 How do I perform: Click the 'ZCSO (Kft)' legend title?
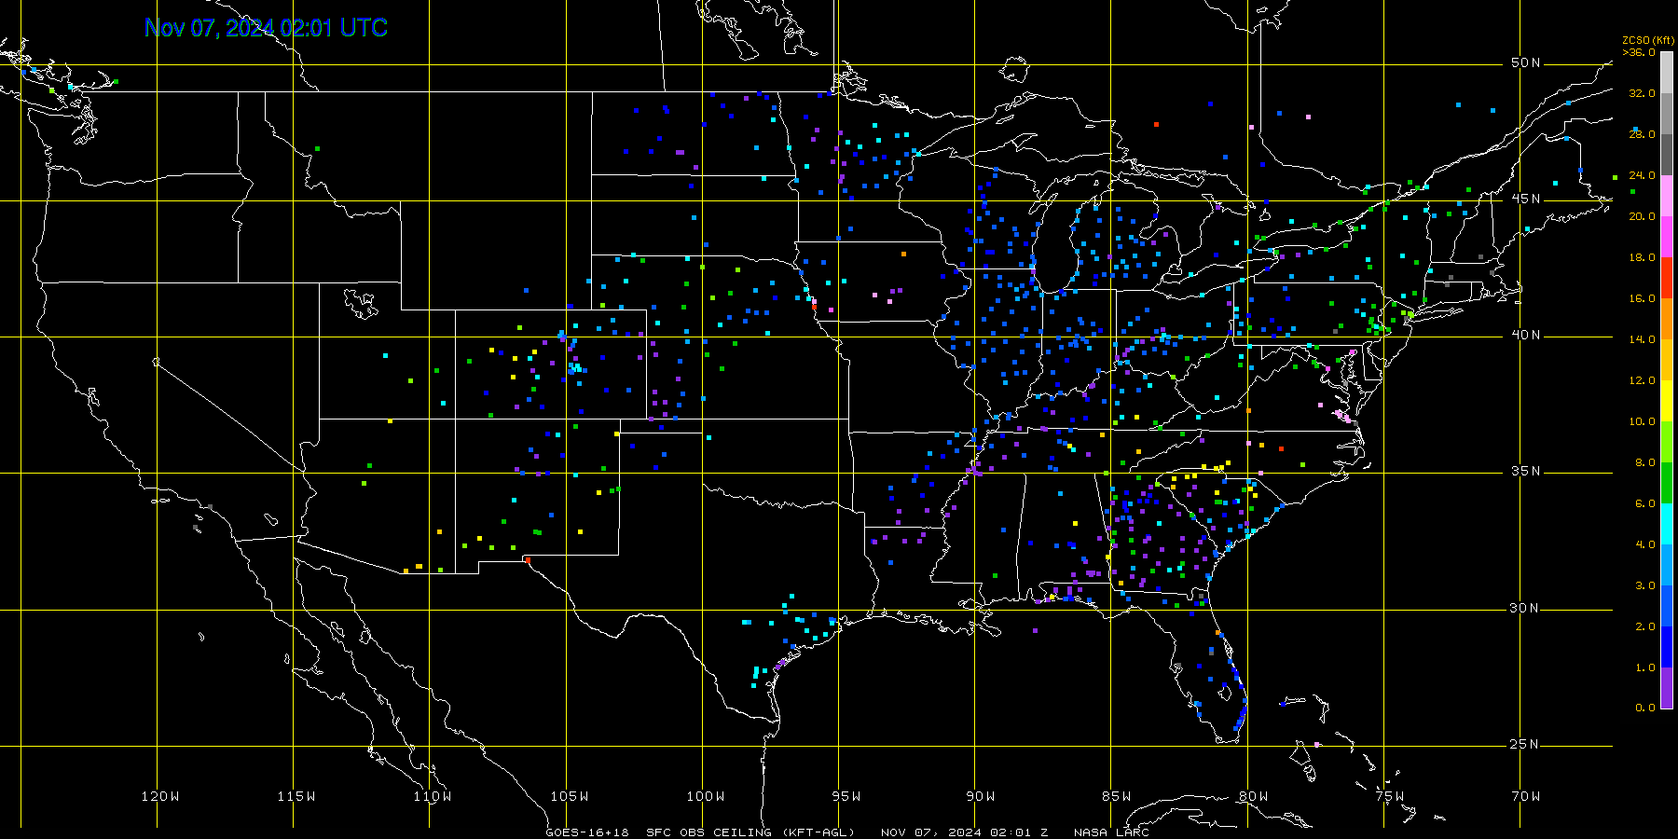click(x=1648, y=40)
